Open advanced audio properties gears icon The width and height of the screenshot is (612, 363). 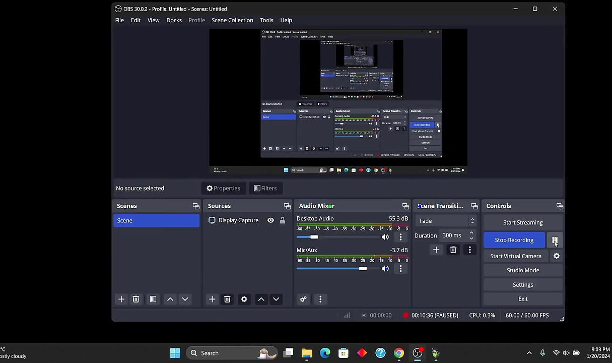click(303, 299)
